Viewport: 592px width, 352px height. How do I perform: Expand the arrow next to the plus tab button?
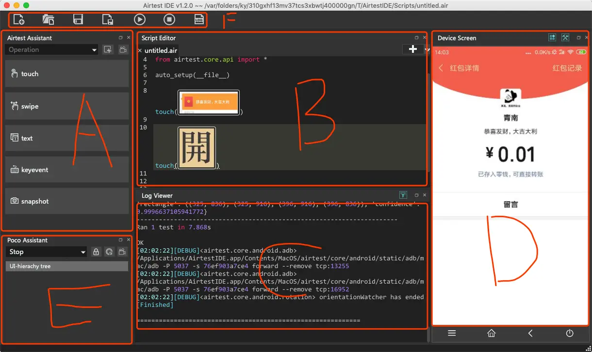click(x=427, y=49)
